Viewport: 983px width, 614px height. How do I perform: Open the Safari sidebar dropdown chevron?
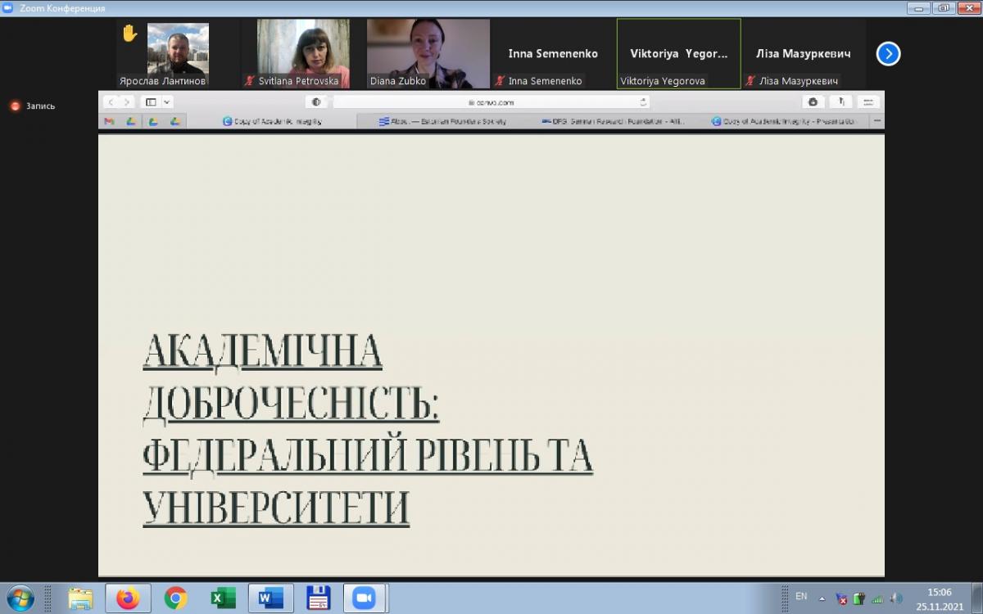[x=167, y=102]
